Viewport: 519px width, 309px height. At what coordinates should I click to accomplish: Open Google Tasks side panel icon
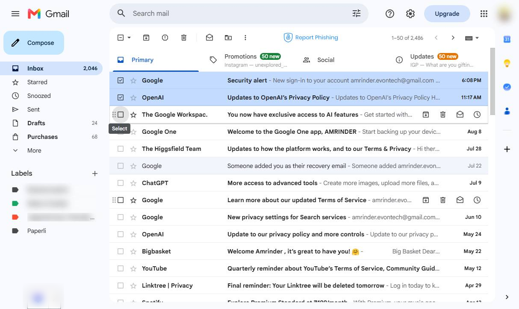(x=507, y=87)
